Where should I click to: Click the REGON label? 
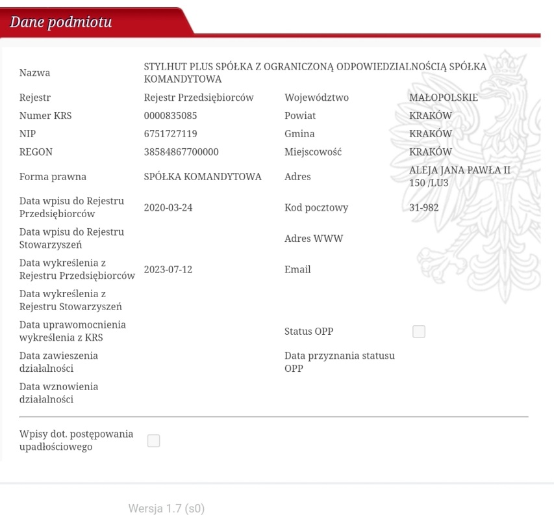[36, 152]
